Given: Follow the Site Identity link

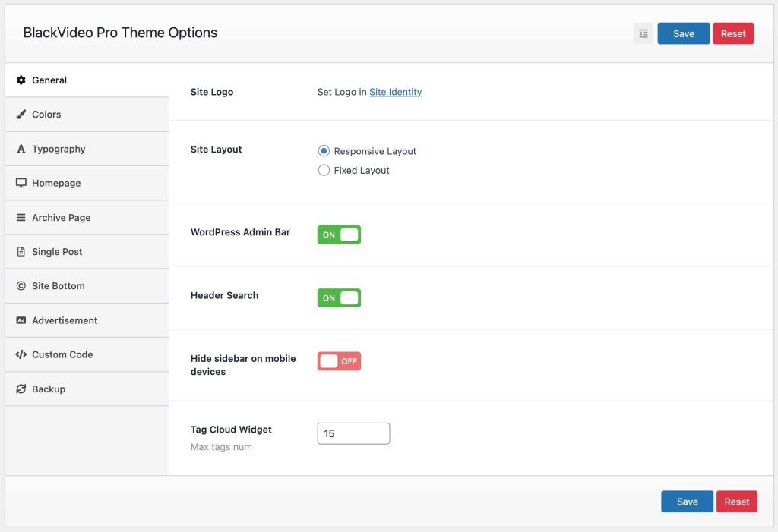Looking at the screenshot, I should [395, 92].
